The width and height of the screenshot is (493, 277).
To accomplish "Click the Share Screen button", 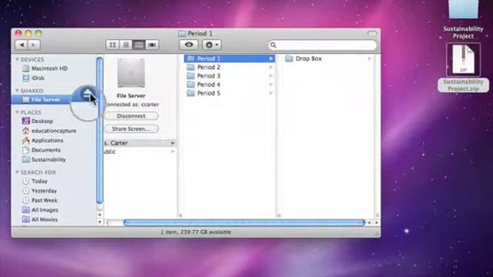I will [131, 128].
